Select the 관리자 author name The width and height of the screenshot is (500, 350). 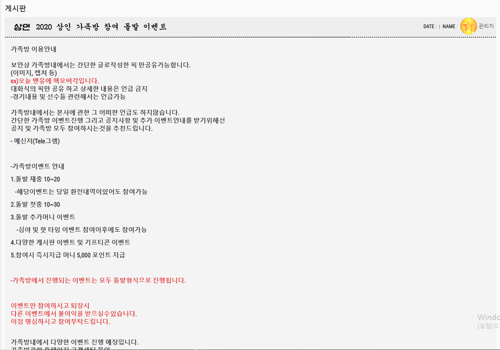tap(486, 26)
